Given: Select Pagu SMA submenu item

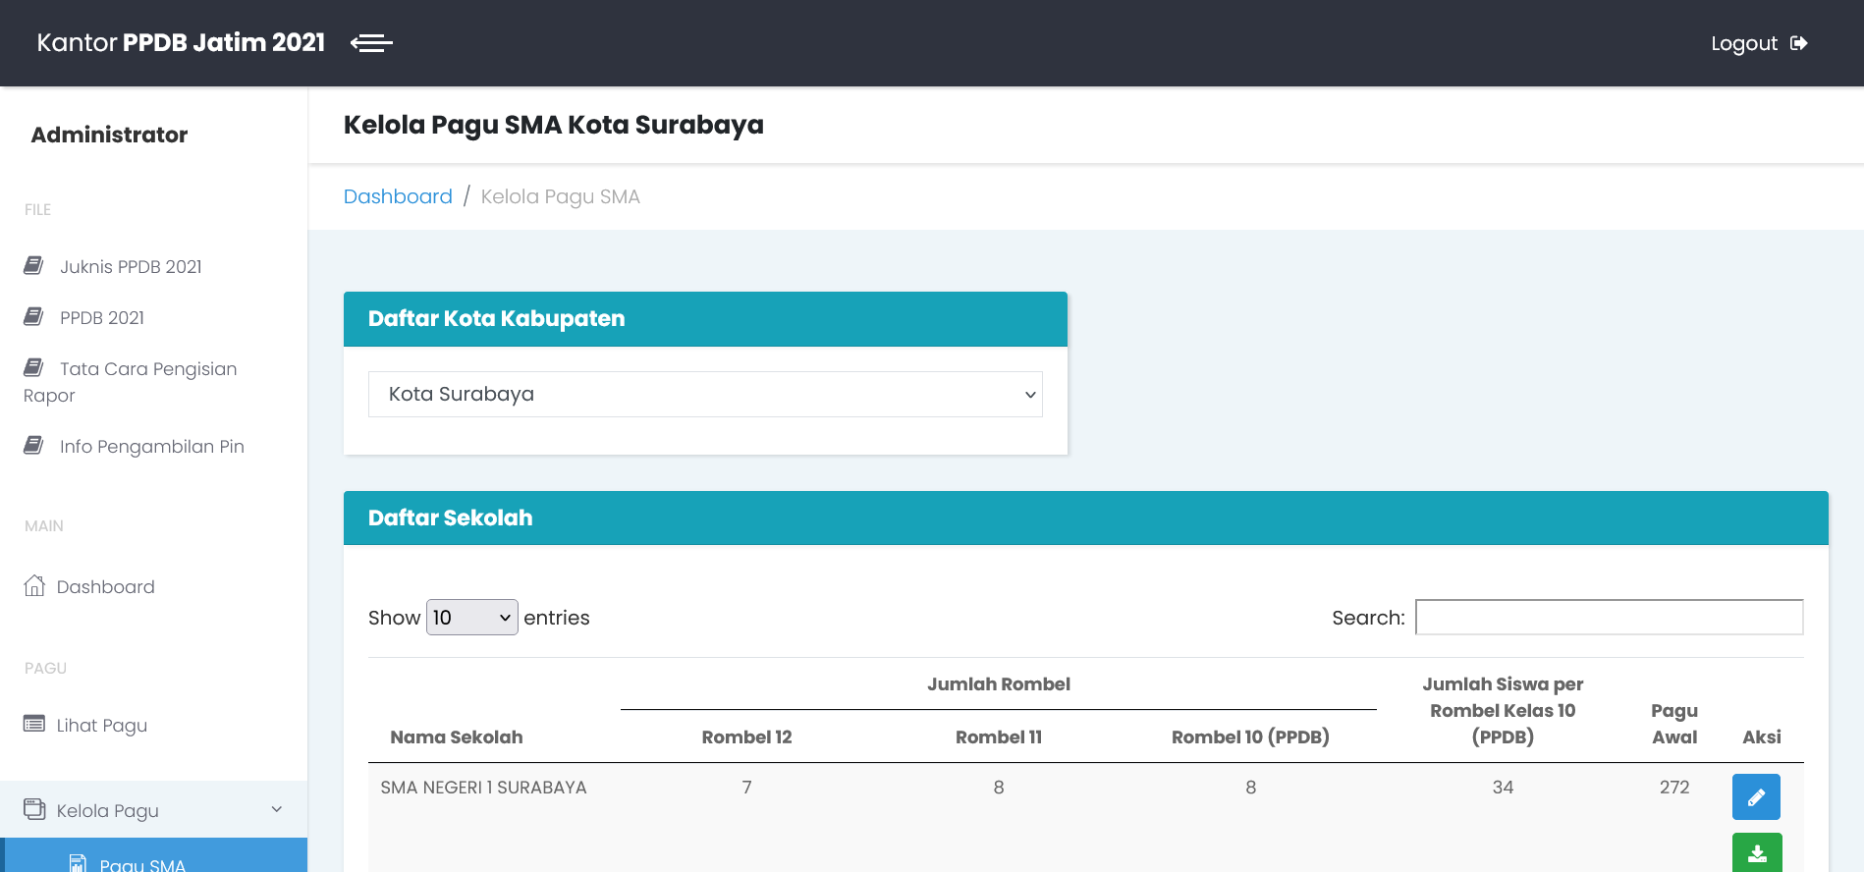Looking at the screenshot, I should pos(142,863).
